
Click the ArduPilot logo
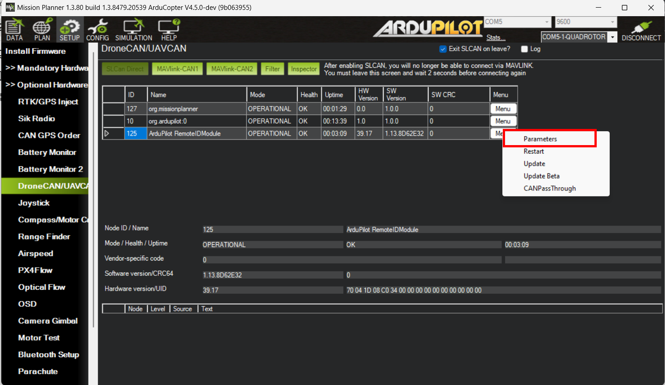(428, 28)
